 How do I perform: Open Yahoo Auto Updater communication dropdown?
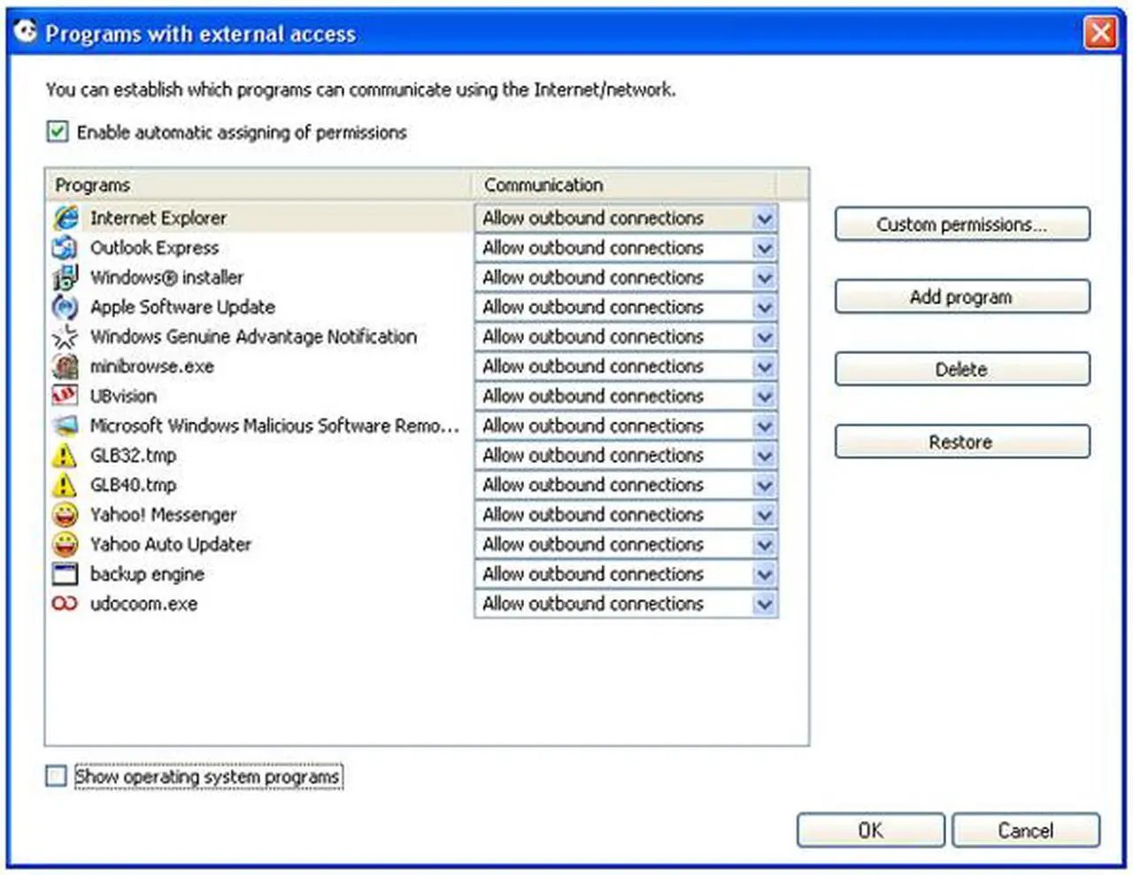coord(765,544)
